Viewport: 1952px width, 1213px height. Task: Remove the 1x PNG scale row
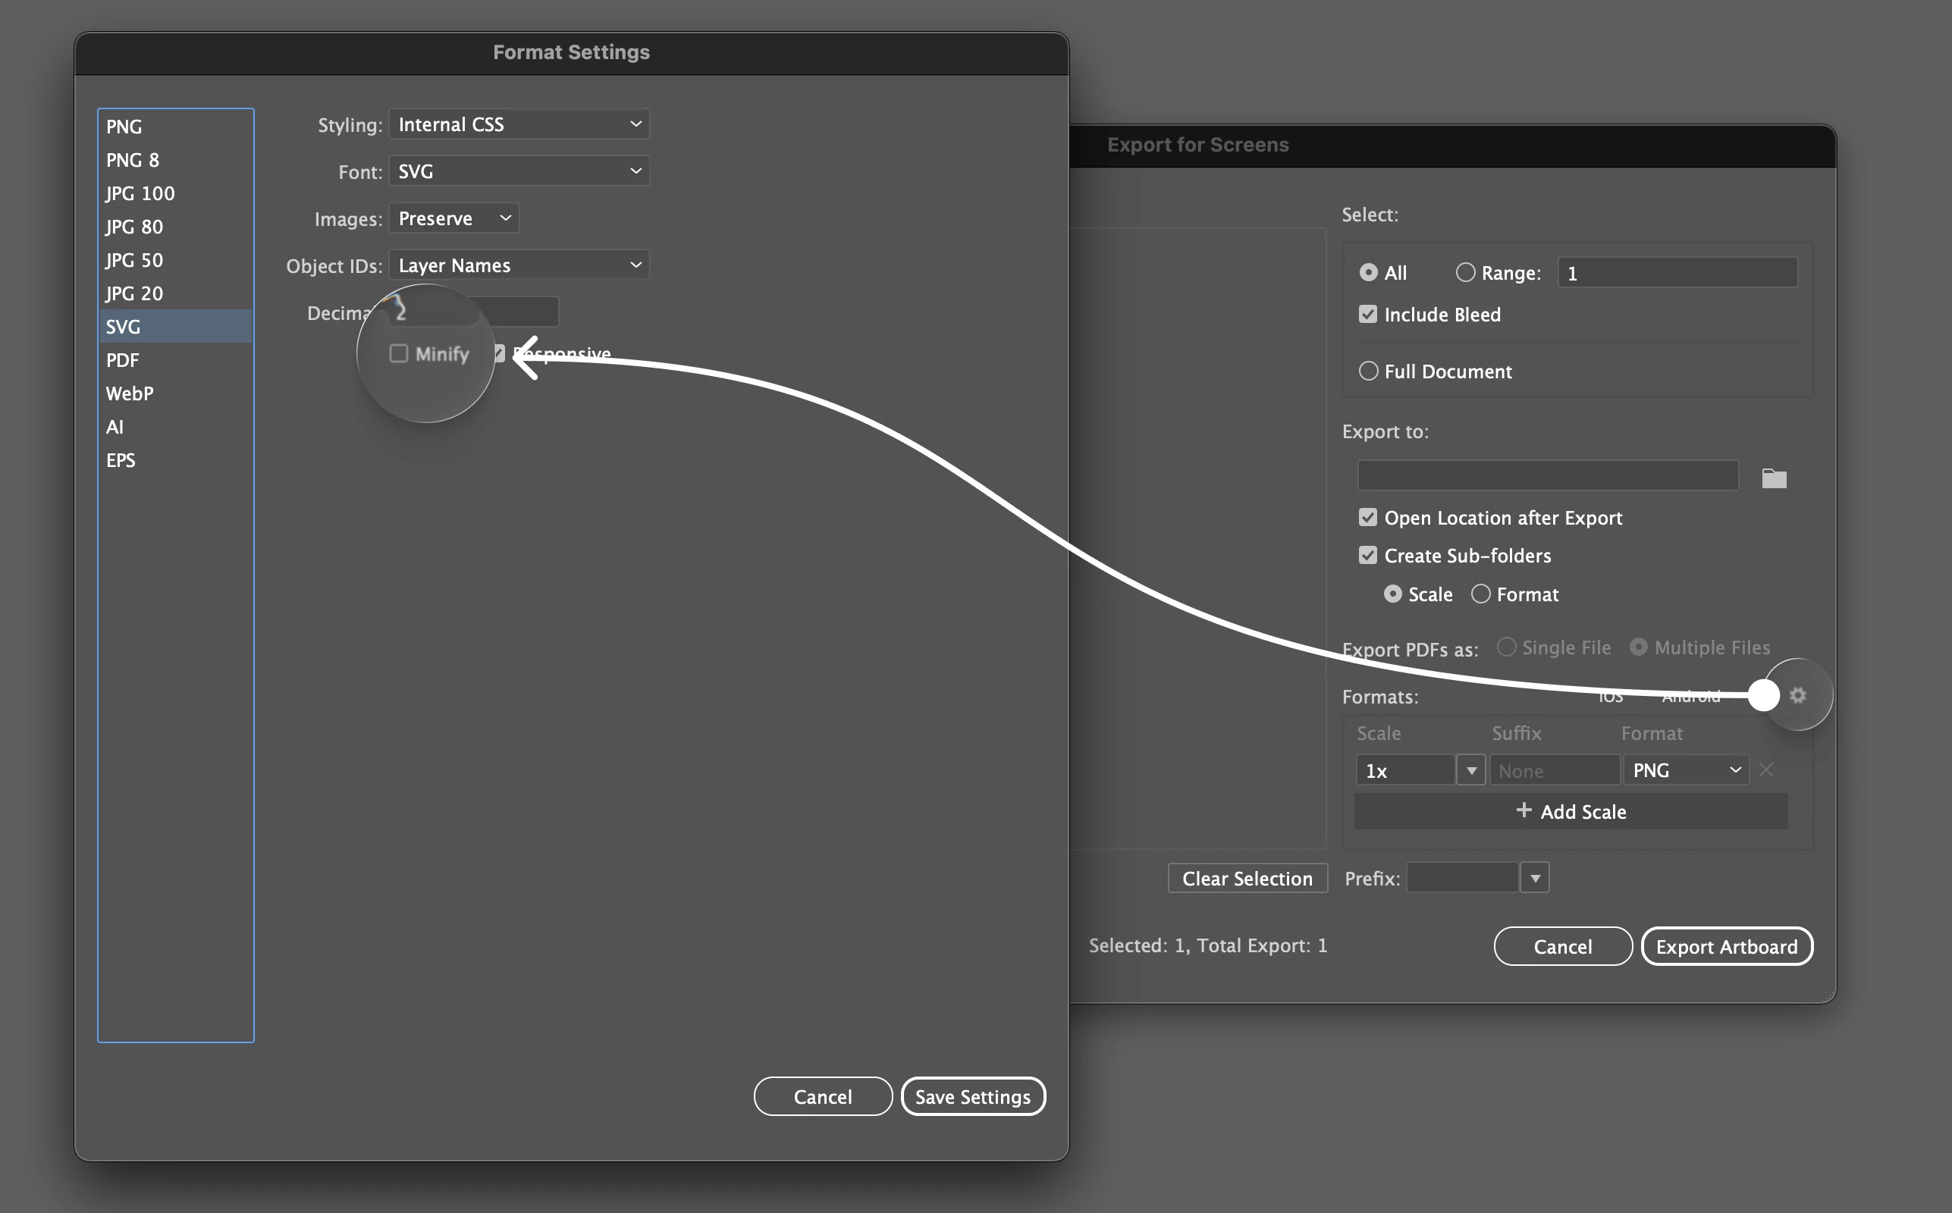1766,770
